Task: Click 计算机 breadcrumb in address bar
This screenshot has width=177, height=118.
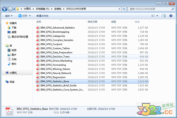Action: 27,9
